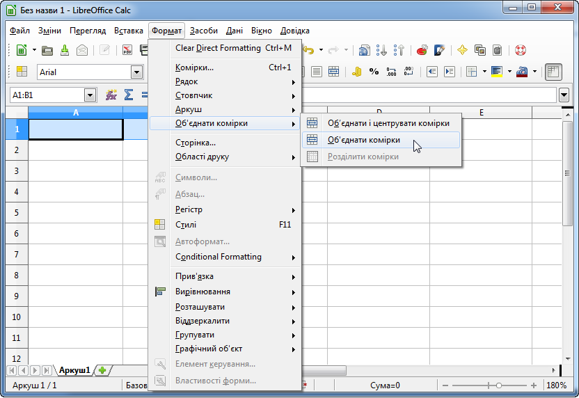The width and height of the screenshot is (579, 398).
Task: Open the Файл menu
Action: click(19, 31)
